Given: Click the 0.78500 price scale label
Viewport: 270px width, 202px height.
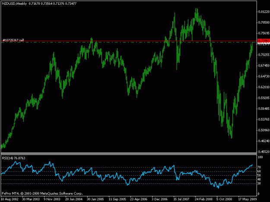Looking at the screenshot, I should coord(264,22).
